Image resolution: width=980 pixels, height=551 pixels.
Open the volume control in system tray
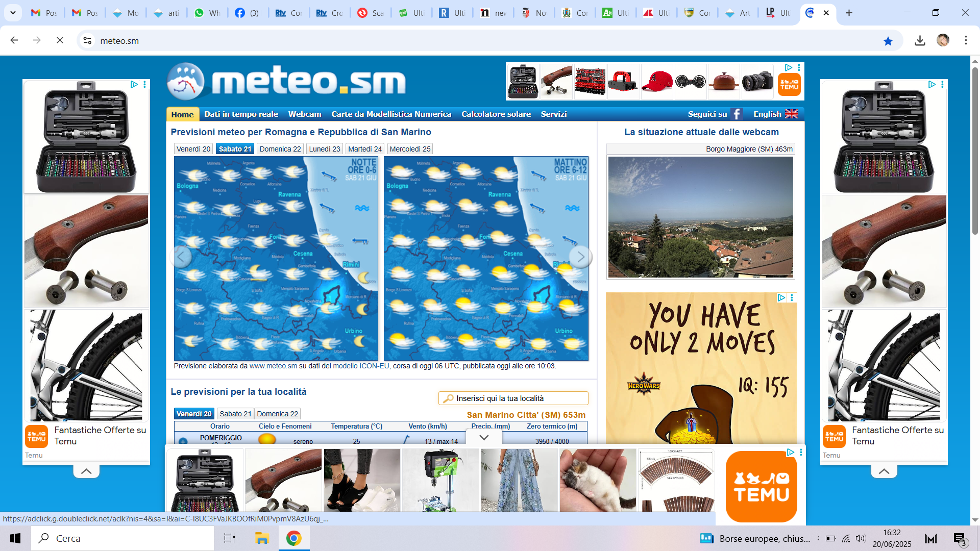pos(861,538)
